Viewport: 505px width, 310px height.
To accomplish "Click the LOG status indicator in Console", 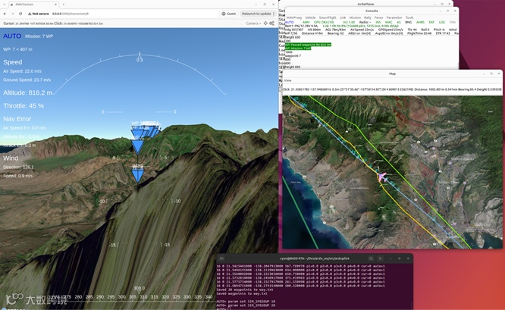I will pyautogui.click(x=442, y=22).
